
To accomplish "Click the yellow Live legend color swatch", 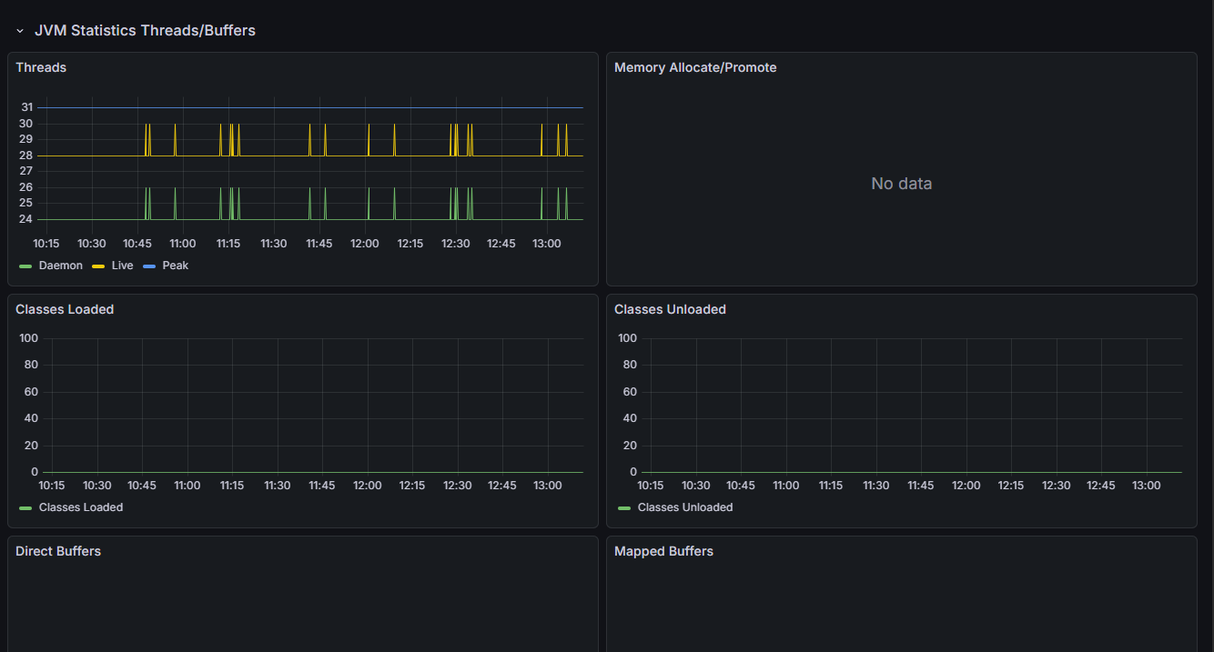I will coord(98,266).
